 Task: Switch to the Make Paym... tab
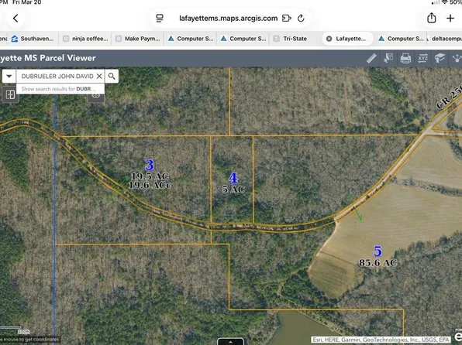coord(138,39)
